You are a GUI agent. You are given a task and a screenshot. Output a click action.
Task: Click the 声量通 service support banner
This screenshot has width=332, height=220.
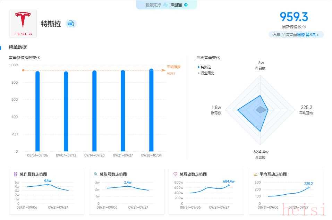coord(166,5)
